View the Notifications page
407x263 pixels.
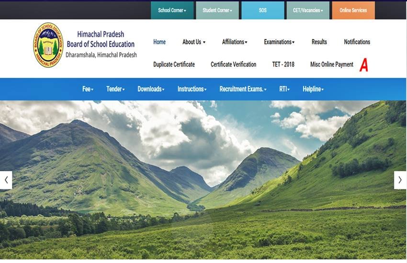click(357, 42)
